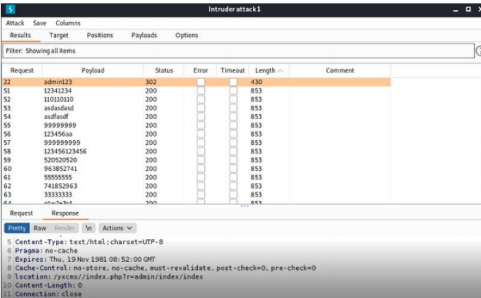Viewport: 481px width, 298px height.
Task: Toggle Error checkbox for 99999999 row
Action: tap(201, 125)
